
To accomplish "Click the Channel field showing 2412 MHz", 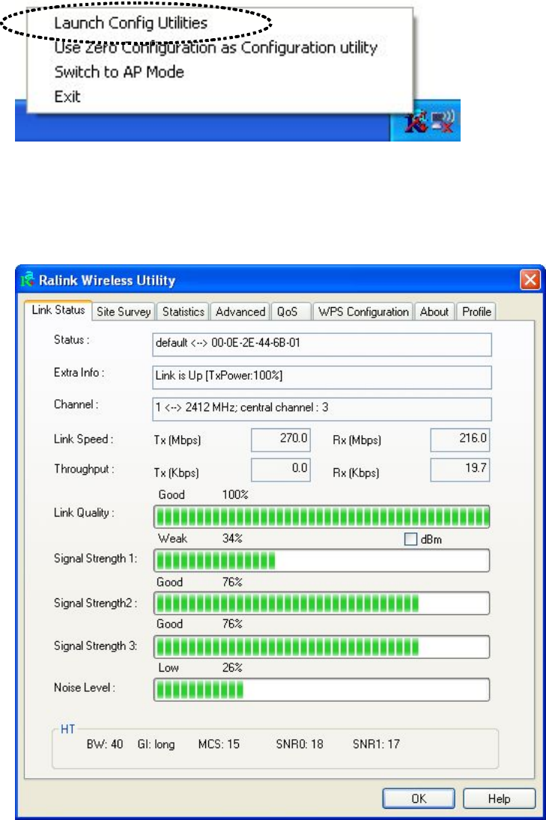I will click(321, 409).
